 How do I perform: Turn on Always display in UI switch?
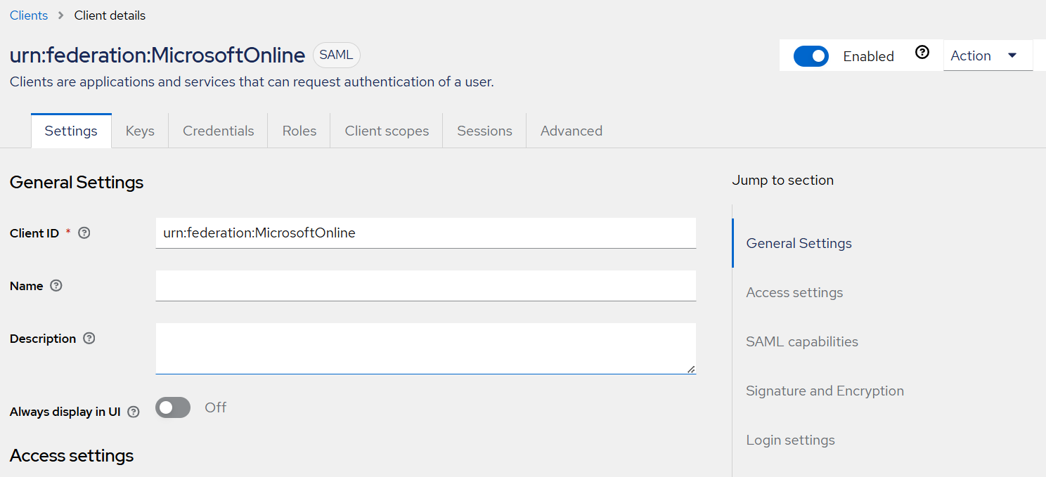(173, 407)
